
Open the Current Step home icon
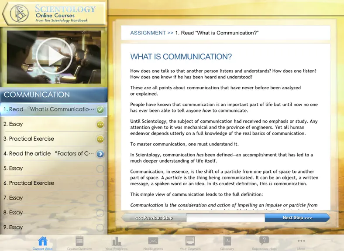[42, 241]
